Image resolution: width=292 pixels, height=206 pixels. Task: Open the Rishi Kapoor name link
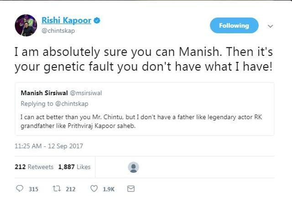pyautogui.click(x=66, y=20)
